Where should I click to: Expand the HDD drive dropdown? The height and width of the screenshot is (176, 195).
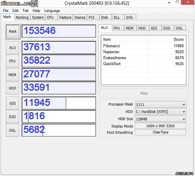click(x=161, y=112)
